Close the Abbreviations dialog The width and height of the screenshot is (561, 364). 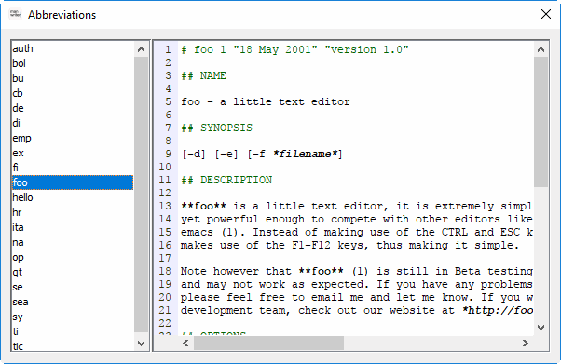point(545,14)
